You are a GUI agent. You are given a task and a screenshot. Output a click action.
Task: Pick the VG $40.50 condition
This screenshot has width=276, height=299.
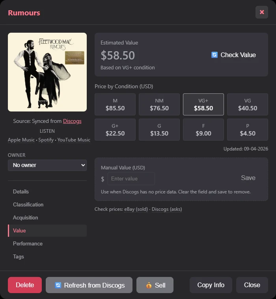[x=248, y=104]
